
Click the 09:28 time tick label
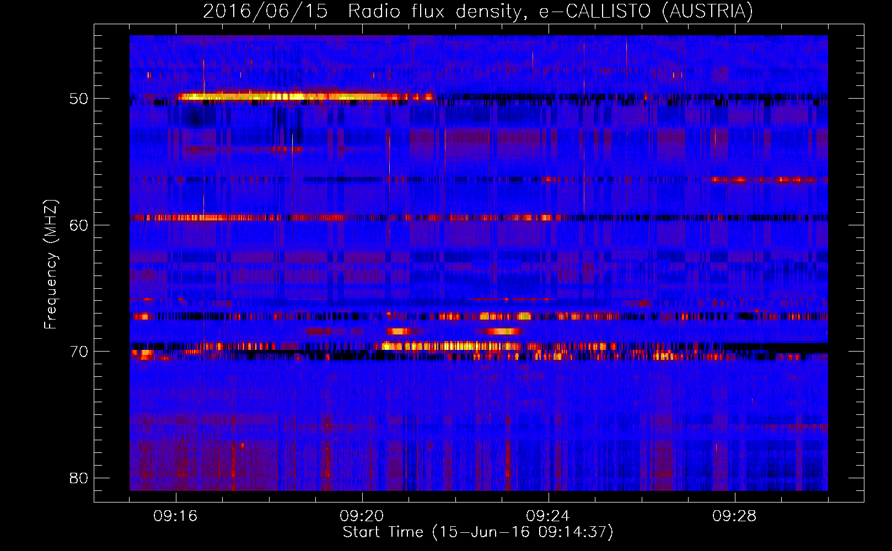click(735, 516)
